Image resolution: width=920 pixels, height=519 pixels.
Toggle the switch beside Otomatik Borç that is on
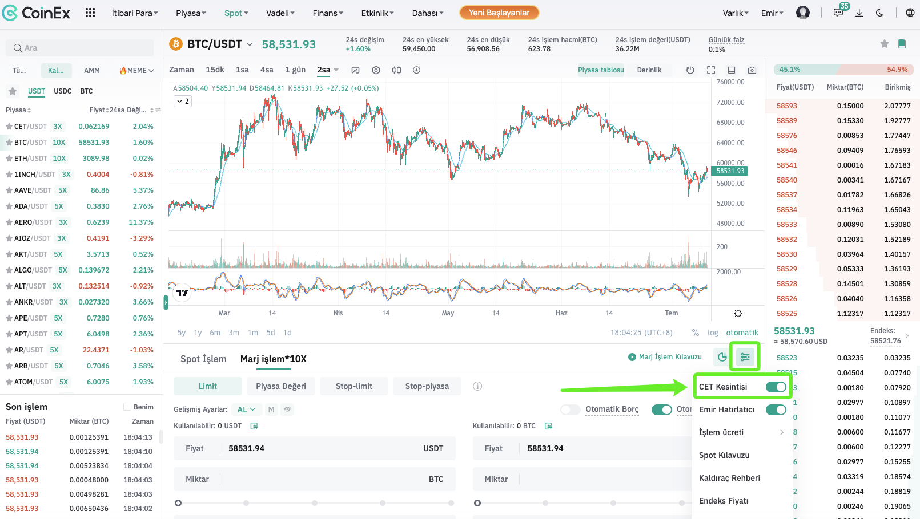(x=661, y=409)
